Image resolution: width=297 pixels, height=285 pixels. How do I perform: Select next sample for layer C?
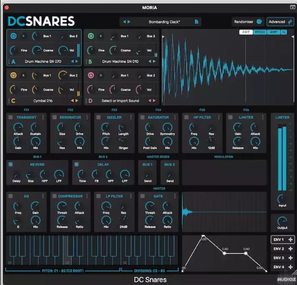77,101
